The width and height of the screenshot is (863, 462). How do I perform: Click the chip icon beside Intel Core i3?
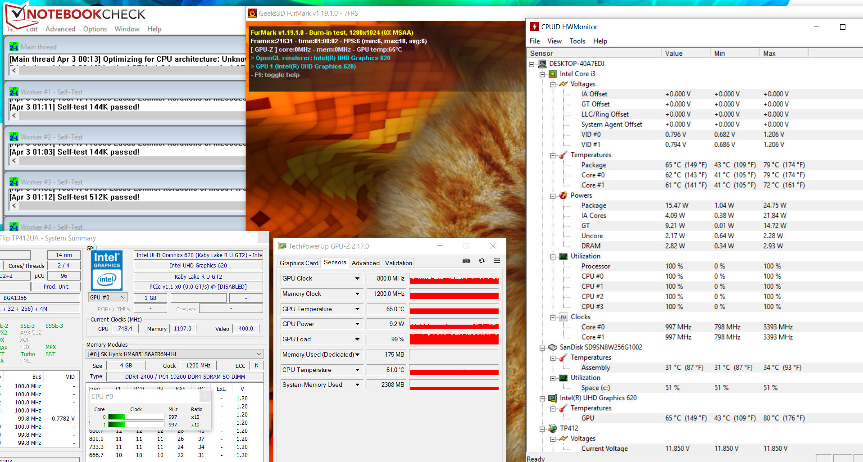(553, 74)
